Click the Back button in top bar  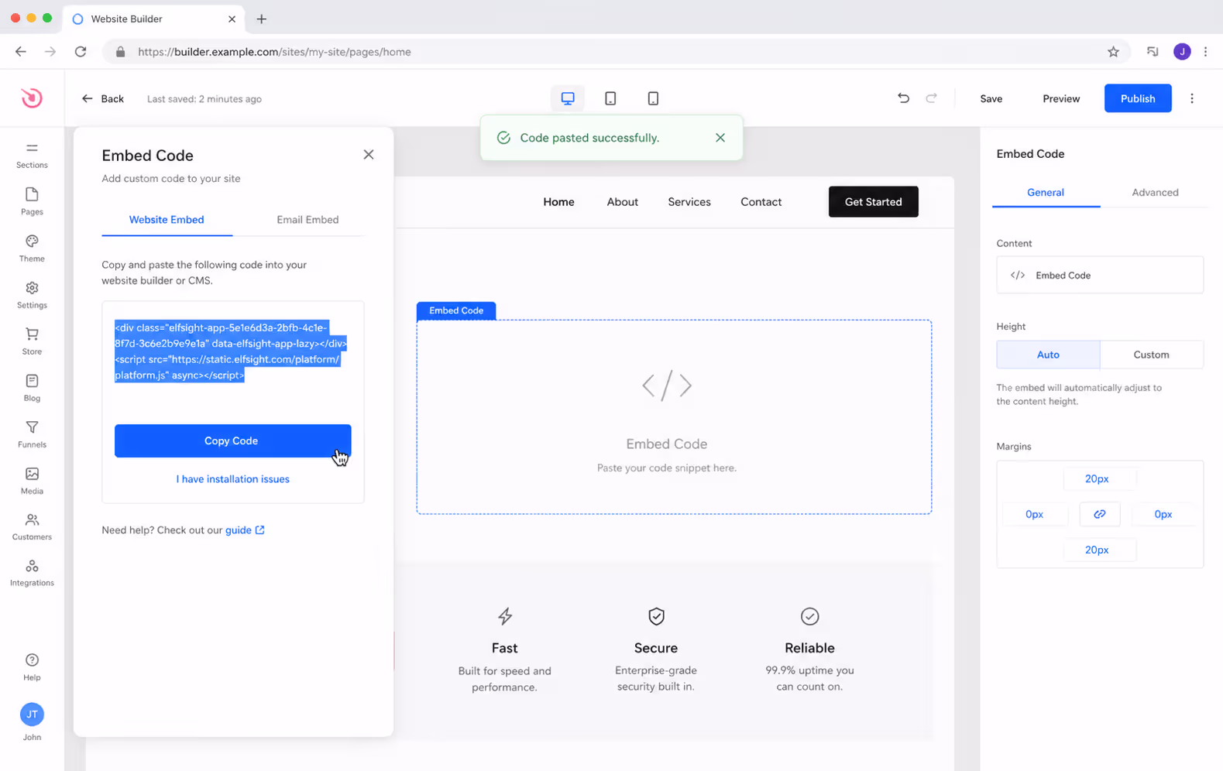[102, 98]
